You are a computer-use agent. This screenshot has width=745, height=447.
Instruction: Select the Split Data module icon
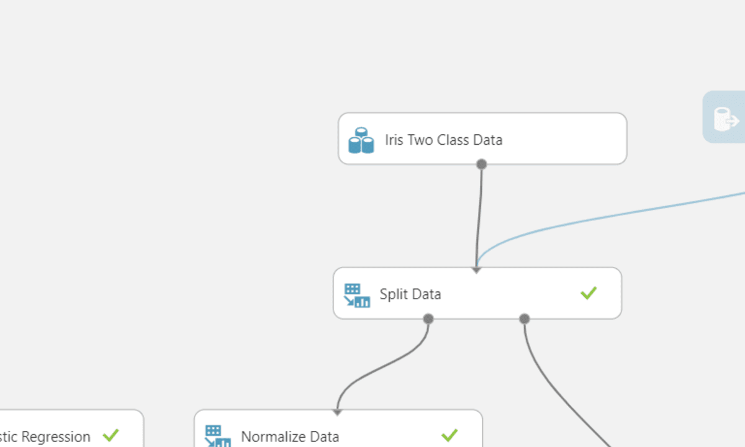(x=357, y=296)
